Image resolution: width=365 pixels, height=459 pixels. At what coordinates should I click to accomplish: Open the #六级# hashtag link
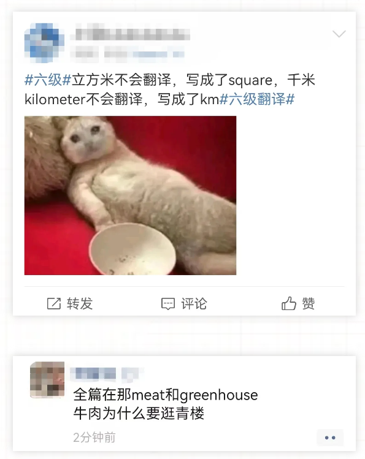coord(48,80)
